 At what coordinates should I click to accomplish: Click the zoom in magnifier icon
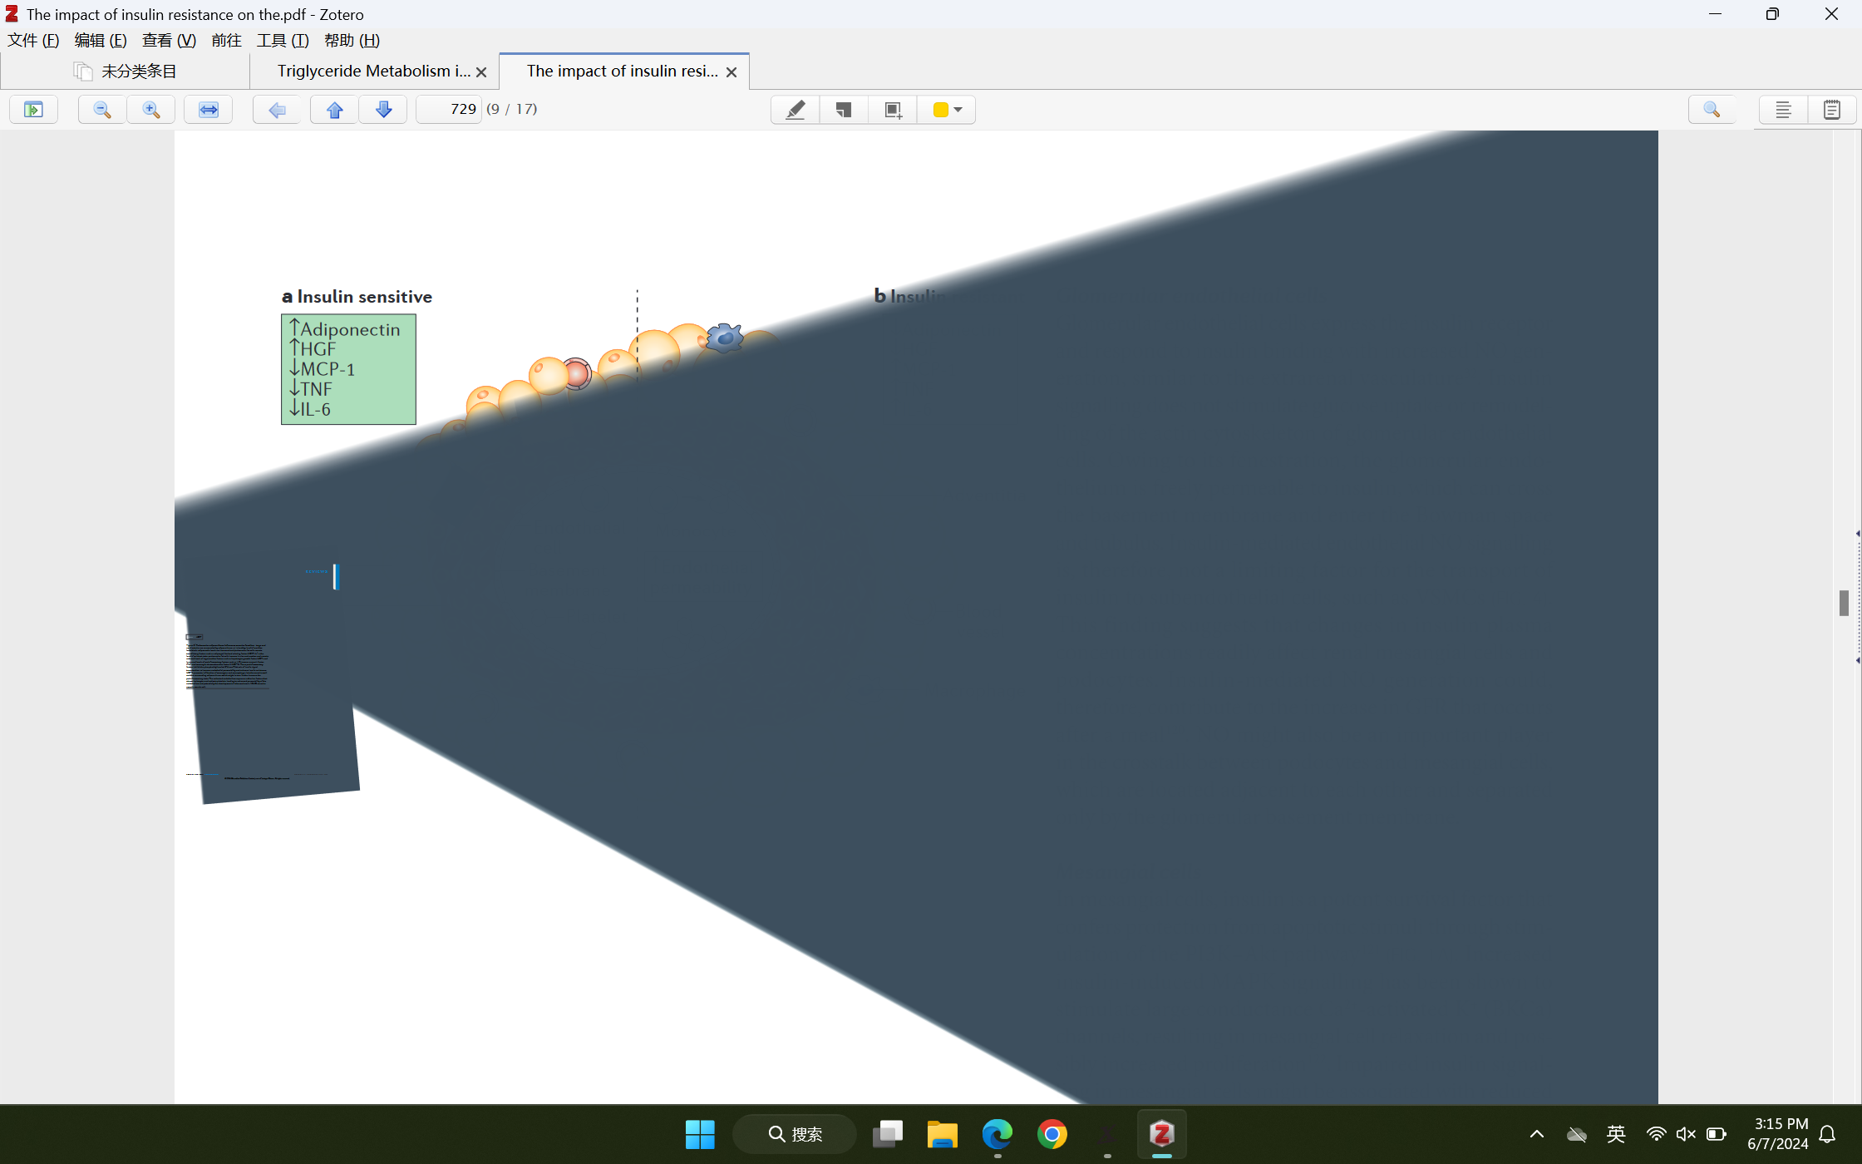click(151, 109)
